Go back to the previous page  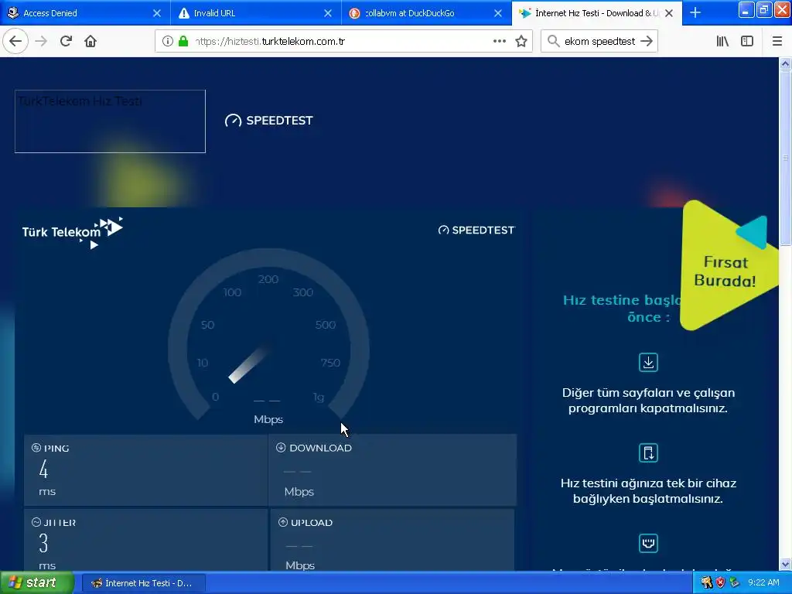pos(15,42)
